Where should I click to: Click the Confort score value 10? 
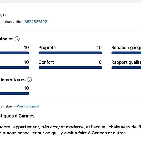click(x=99, y=62)
